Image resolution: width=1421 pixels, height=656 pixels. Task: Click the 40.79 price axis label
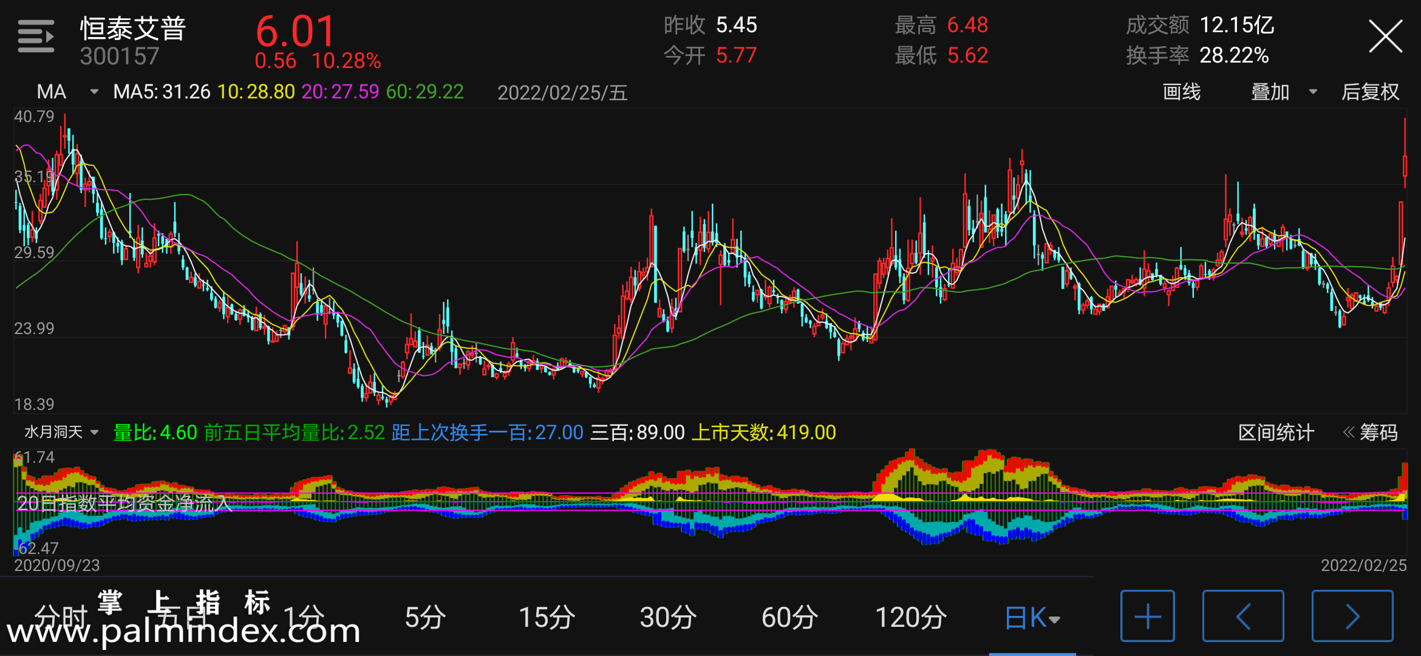coord(34,117)
